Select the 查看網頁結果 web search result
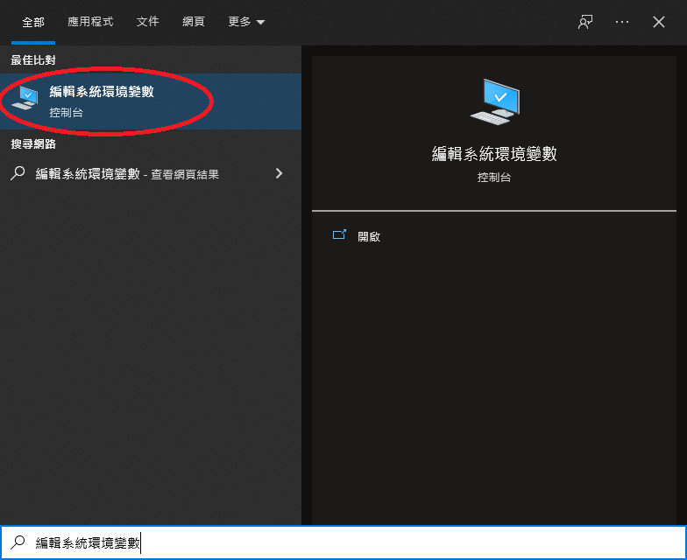Viewport: 687px width, 560px height. [x=151, y=173]
